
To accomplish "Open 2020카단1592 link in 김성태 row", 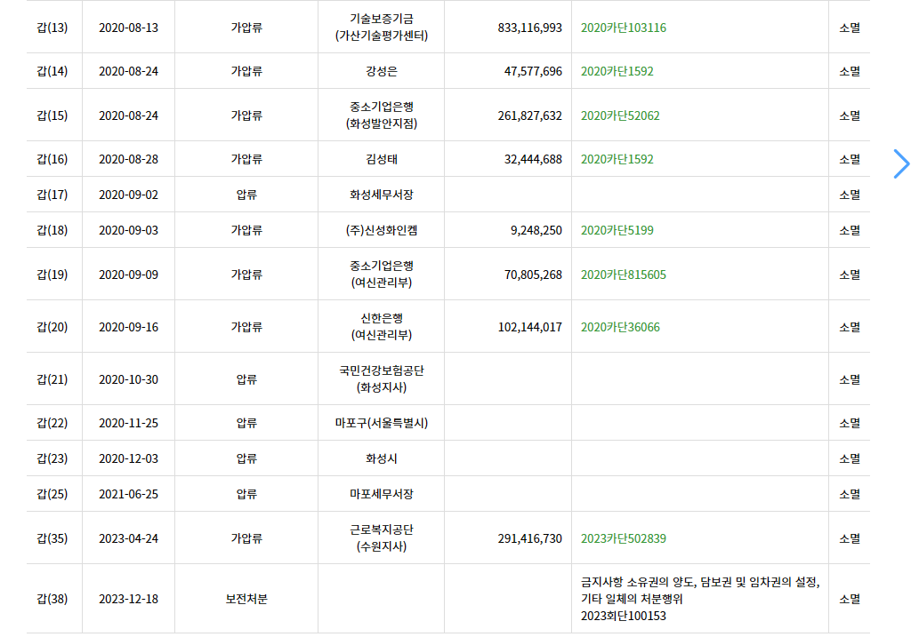I will coord(617,159).
